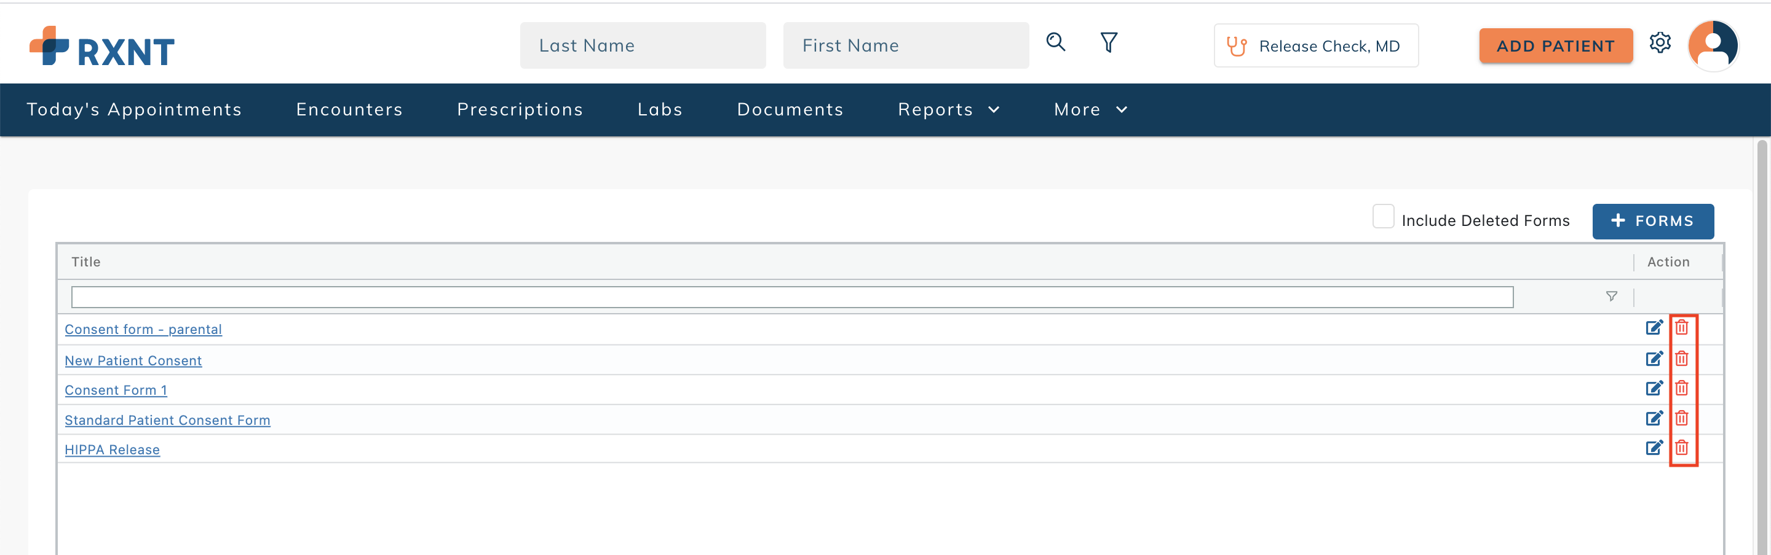Open the patient search filter funnel
The image size is (1771, 555).
pos(1108,42)
